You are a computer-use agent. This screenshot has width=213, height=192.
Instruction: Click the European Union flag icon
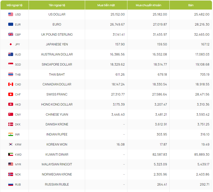point(11,25)
